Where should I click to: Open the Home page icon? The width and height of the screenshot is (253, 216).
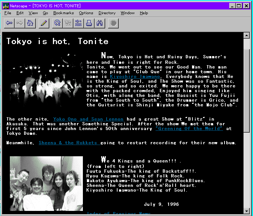point(30,23)
